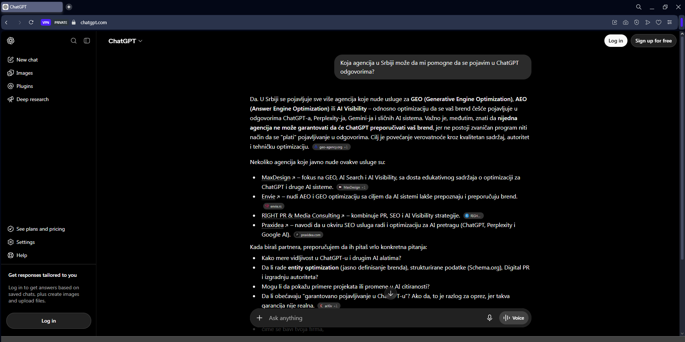Click the MaxDesign +1 source chip
The height and width of the screenshot is (342, 685).
coord(352,187)
